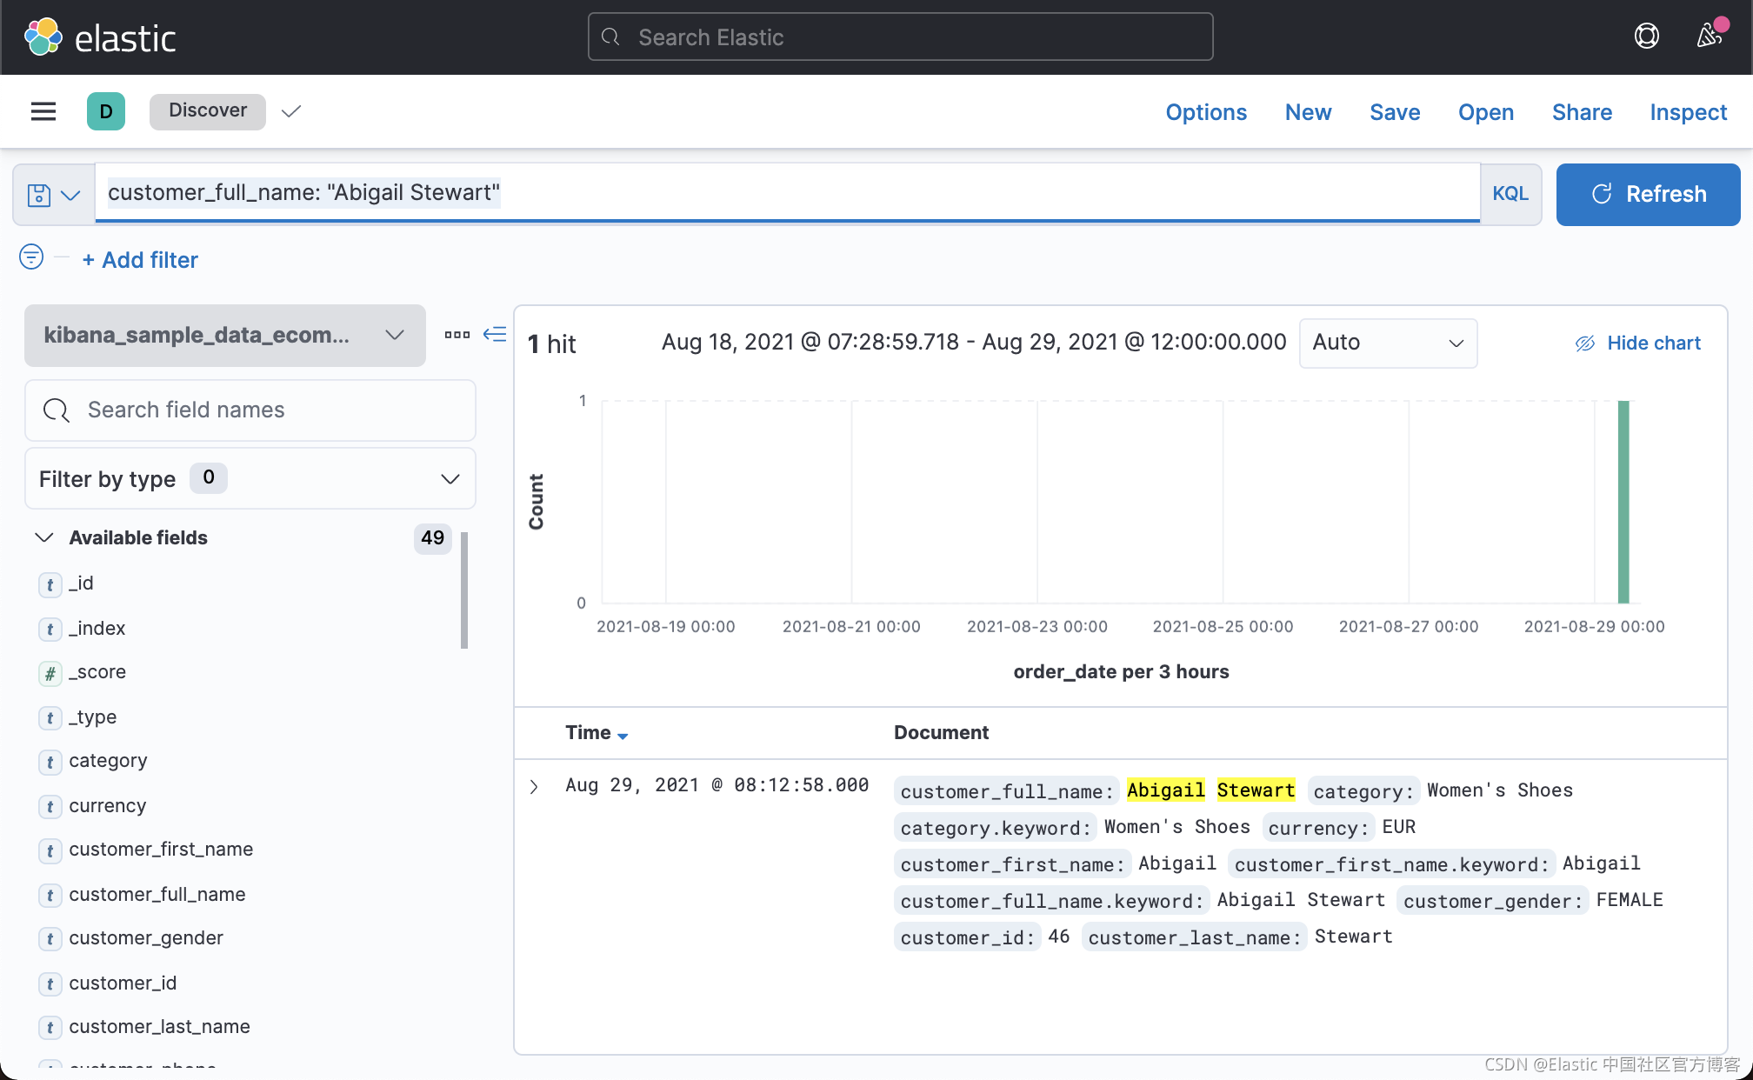Toggle the KQL query language switch
Viewport: 1753px width, 1080px height.
point(1510,194)
